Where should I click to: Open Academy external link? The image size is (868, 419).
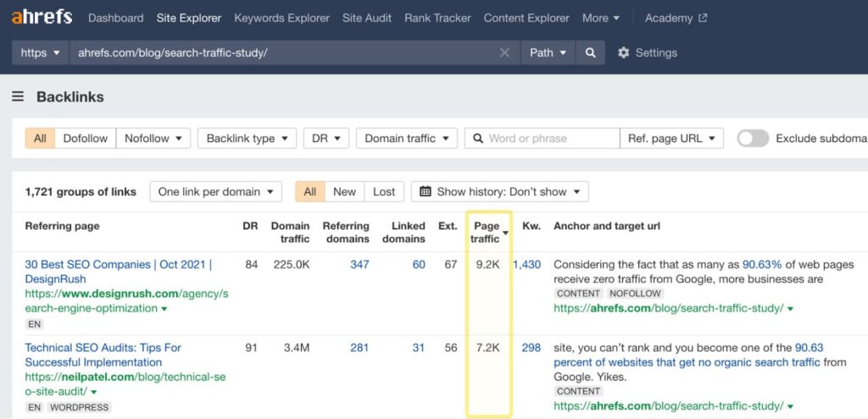click(676, 18)
